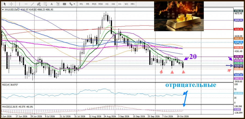The image size is (245, 119).
Task: Pick the Horizontal Line drawing tool
Action: click(26, 4)
